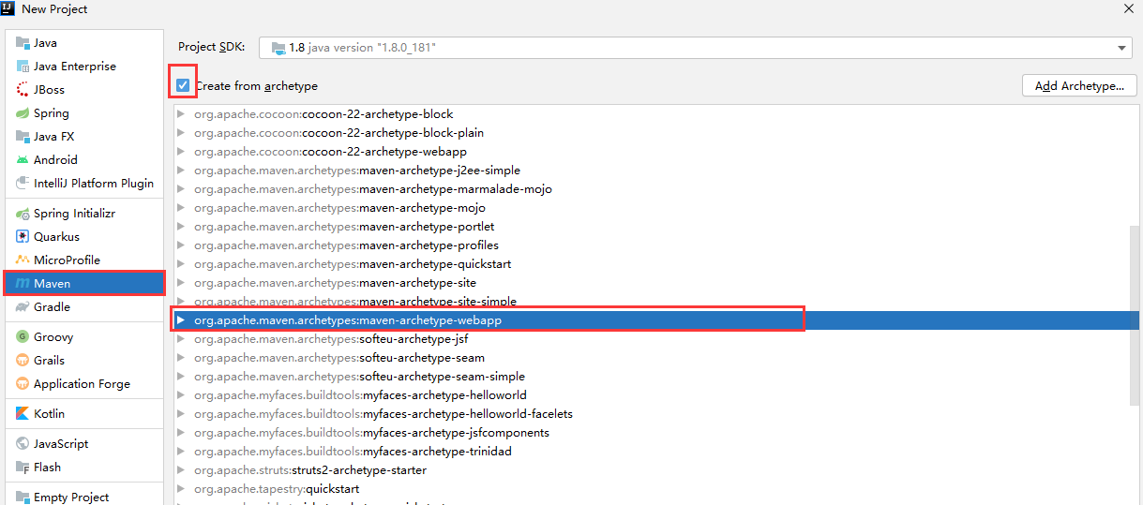Click the Grails icon
The width and height of the screenshot is (1143, 505).
pos(23,361)
